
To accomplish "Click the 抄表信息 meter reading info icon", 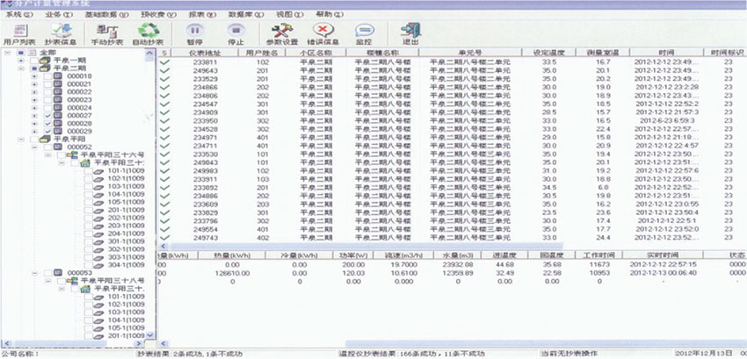I will tap(60, 33).
